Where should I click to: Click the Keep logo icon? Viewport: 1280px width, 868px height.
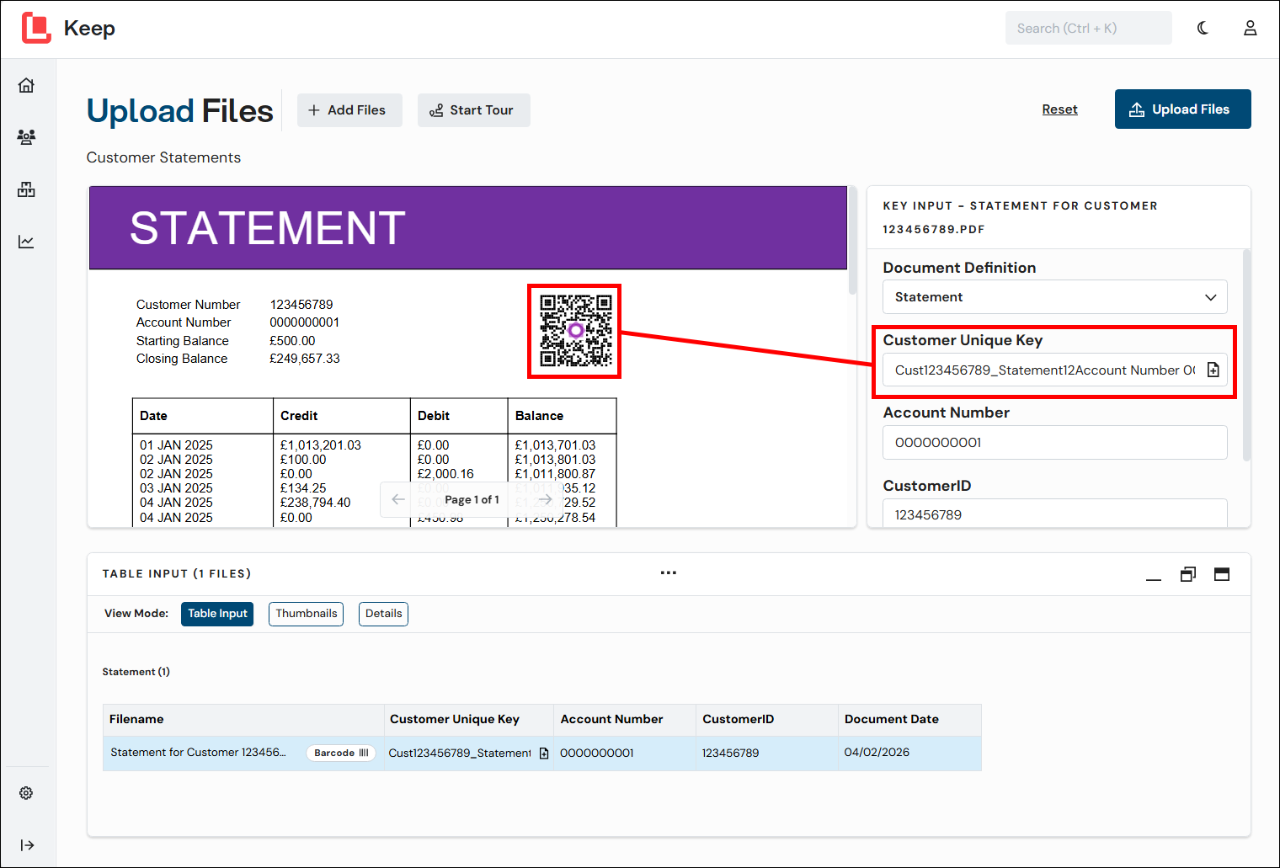pos(36,28)
